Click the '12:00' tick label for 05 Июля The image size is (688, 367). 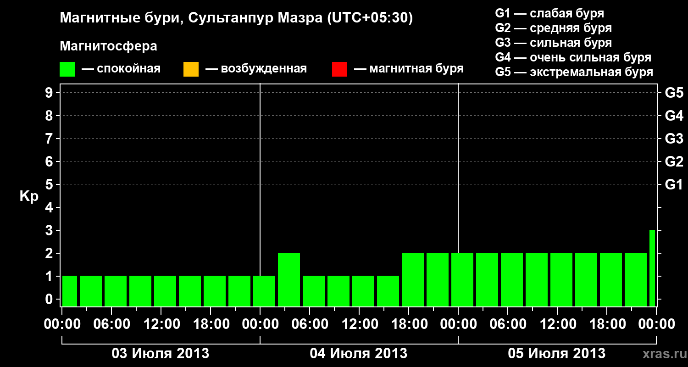click(x=557, y=324)
